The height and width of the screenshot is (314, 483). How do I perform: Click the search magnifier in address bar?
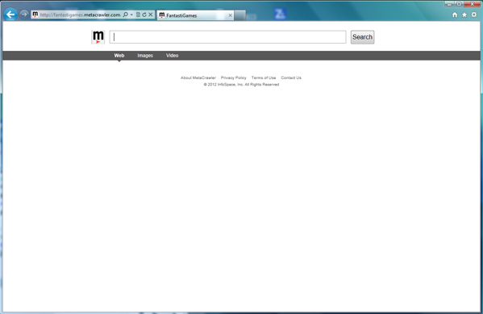[125, 15]
